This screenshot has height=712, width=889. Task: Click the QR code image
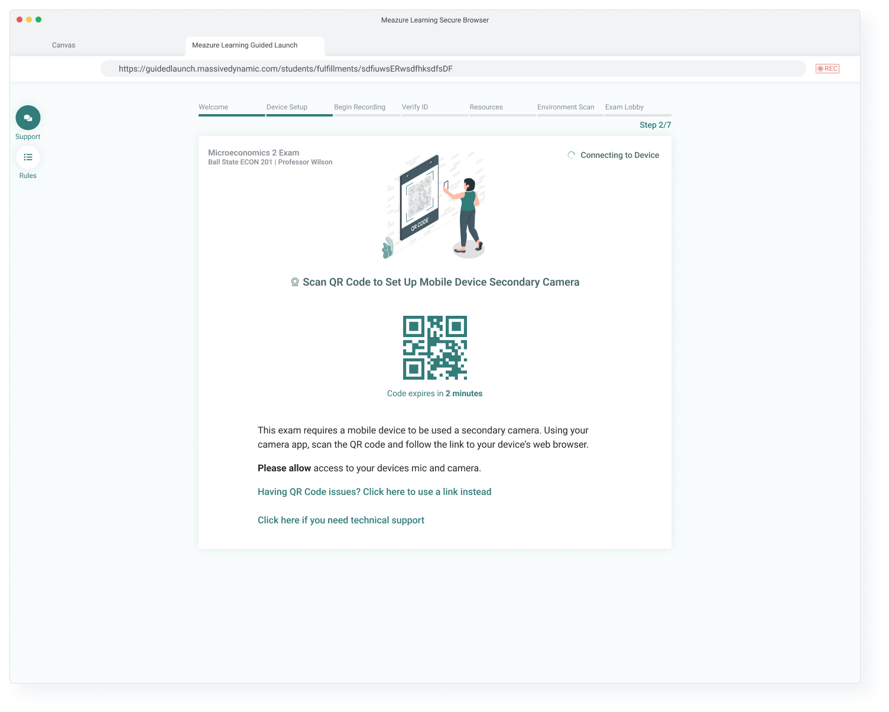(435, 348)
